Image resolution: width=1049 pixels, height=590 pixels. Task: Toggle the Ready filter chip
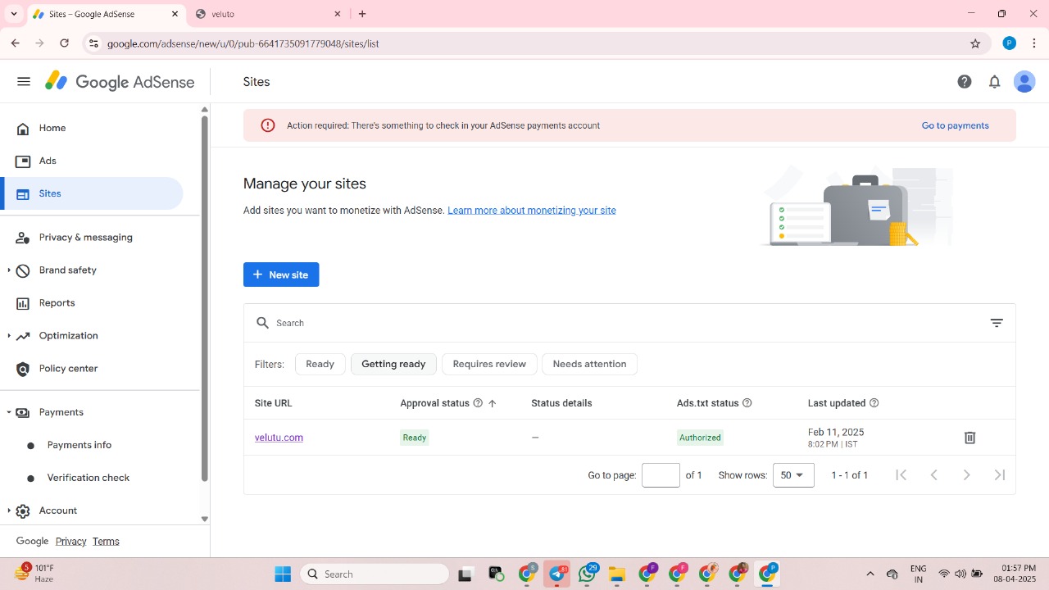320,364
